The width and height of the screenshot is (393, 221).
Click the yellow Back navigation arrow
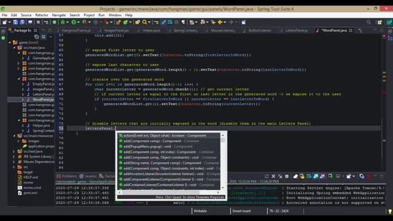tap(220, 22)
